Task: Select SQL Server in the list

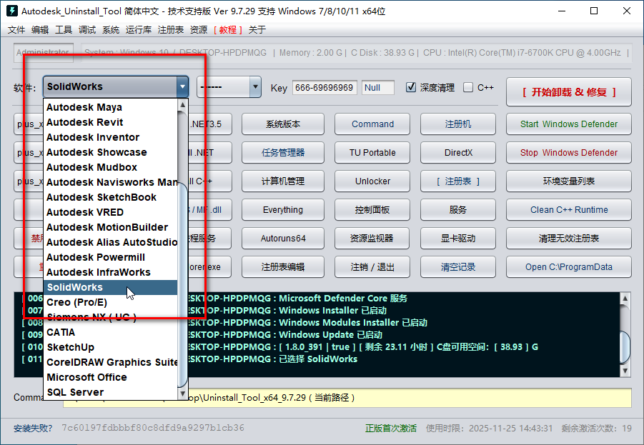Action: (x=111, y=392)
